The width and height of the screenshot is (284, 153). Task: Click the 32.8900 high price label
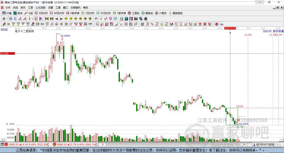point(65,36)
